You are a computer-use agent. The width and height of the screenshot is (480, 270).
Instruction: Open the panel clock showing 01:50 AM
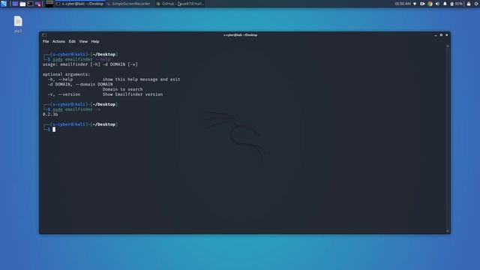point(403,4)
